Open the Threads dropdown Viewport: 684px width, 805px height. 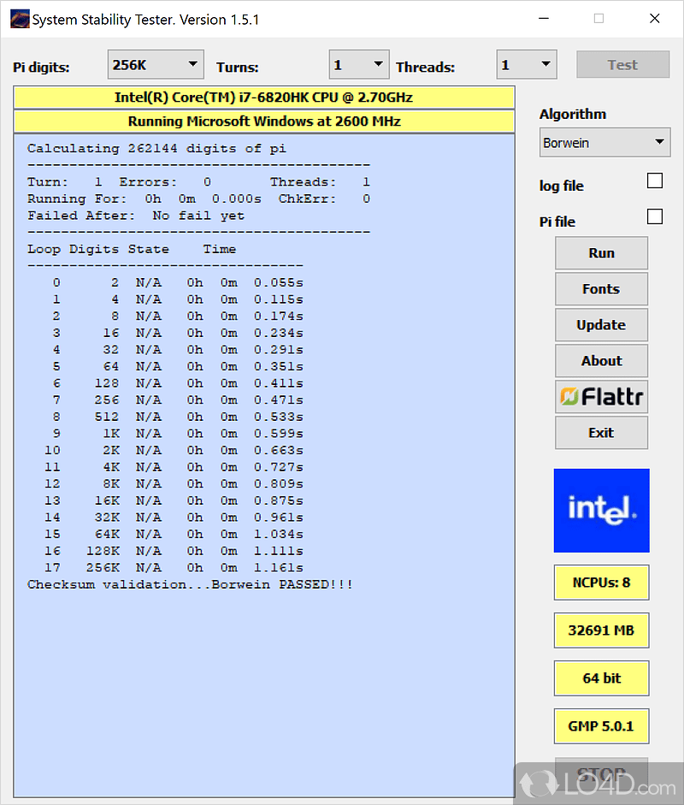(x=527, y=65)
